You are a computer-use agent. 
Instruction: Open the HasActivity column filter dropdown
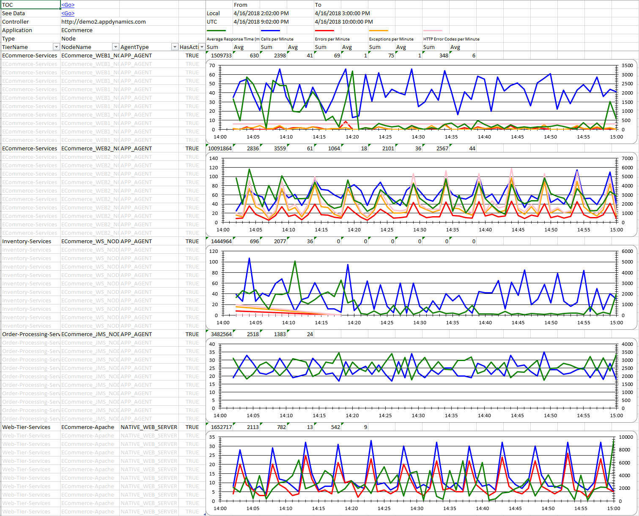pyautogui.click(x=202, y=47)
